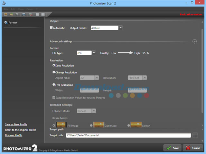Open the JPG File type dropdown
Screen dimensions: 206x154
click(94, 53)
